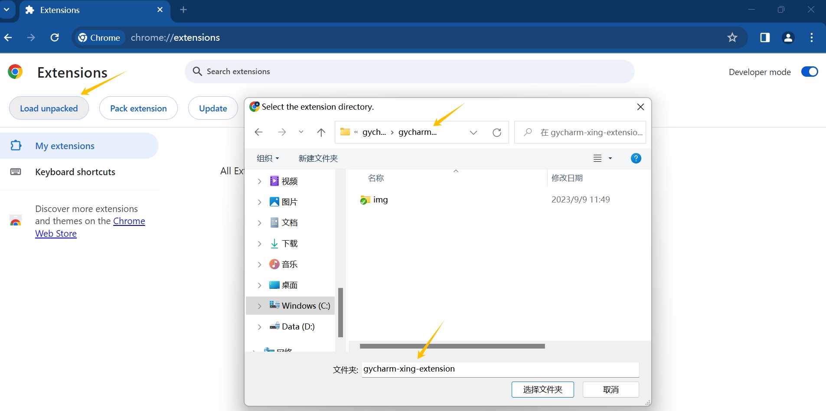Select the Extensions browser tab
826x411 pixels.
pos(95,10)
